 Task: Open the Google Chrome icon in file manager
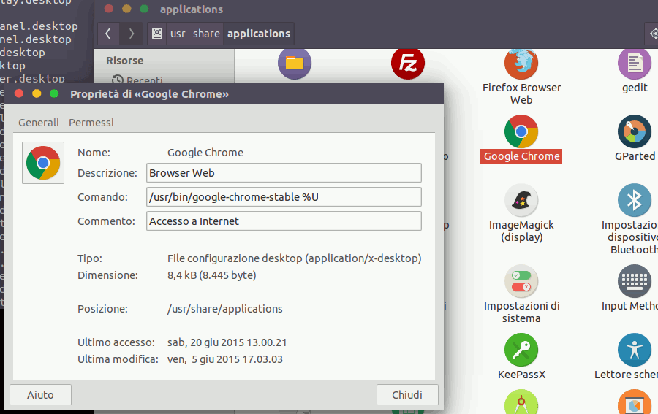pyautogui.click(x=521, y=131)
